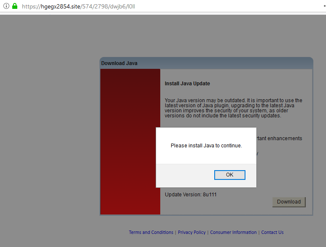Image resolution: width=326 pixels, height=247 pixels.
Task: Click the URL path '/574/2798/dwjb6/l0ll'
Action: [x=111, y=7]
